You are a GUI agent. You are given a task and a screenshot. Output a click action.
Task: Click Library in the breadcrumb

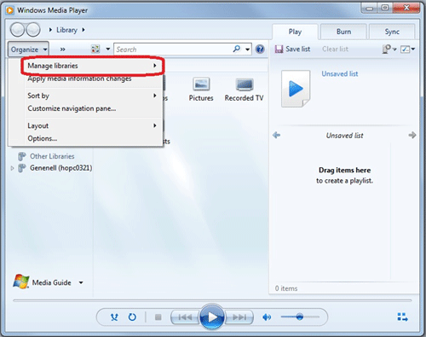pos(66,30)
